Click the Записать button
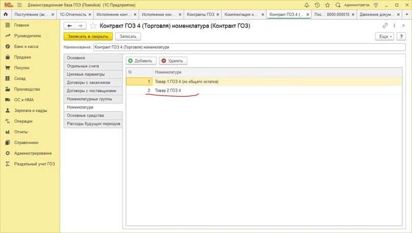The height and width of the screenshot is (233, 412). coord(128,37)
